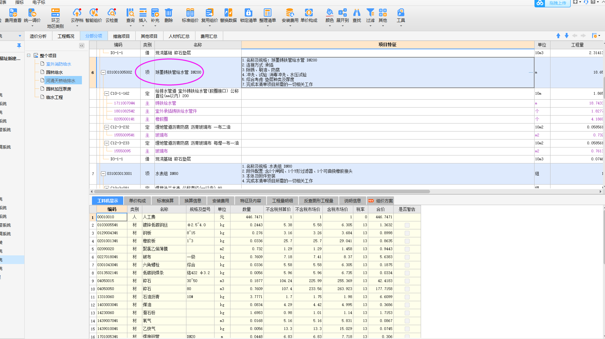Viewport: 605px width, 339px height.
Task: Click the 过滤 funnel icon
Action: (x=370, y=13)
